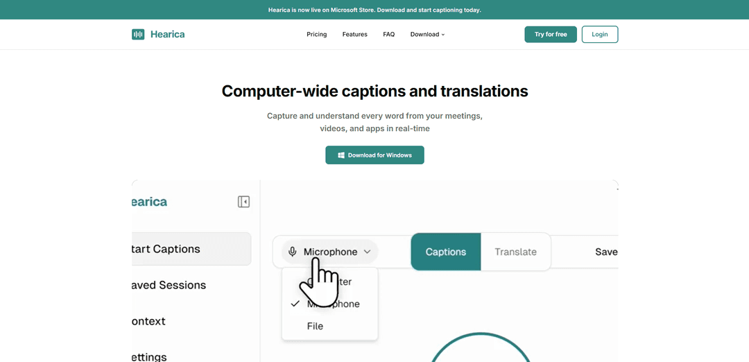749x362 pixels.
Task: Click the Microsoft Store announcement banner
Action: click(374, 10)
